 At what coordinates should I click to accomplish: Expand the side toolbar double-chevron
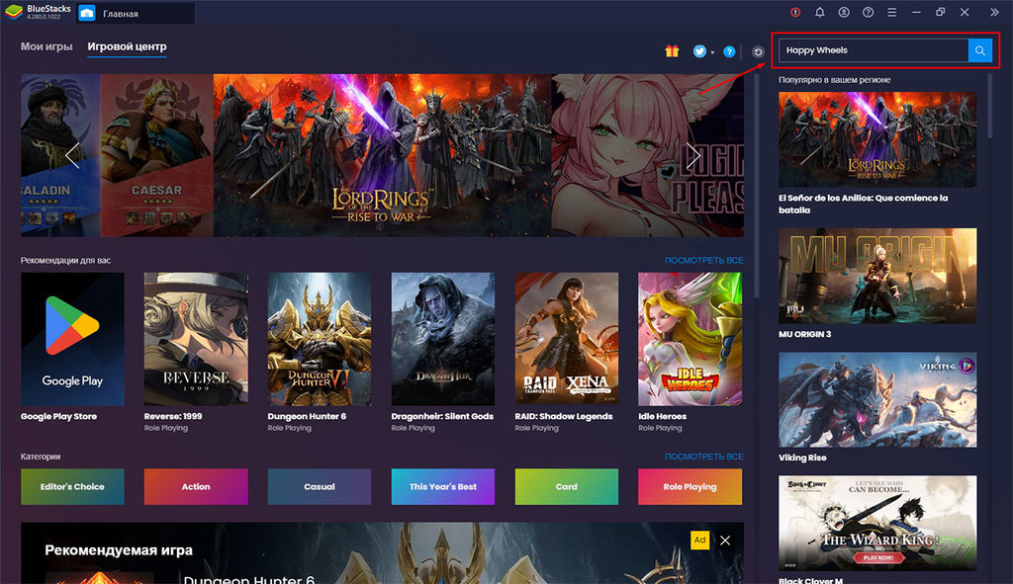(994, 12)
